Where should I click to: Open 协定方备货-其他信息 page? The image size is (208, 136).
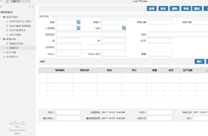[x=20, y=26]
